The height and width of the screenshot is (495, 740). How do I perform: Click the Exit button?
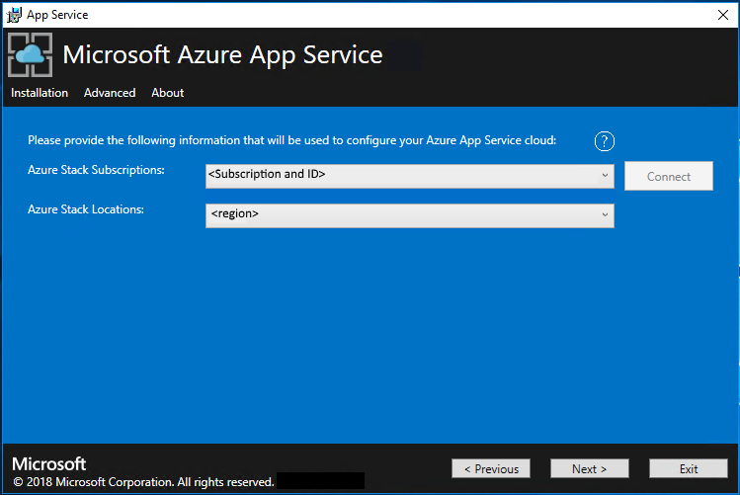[x=688, y=468]
